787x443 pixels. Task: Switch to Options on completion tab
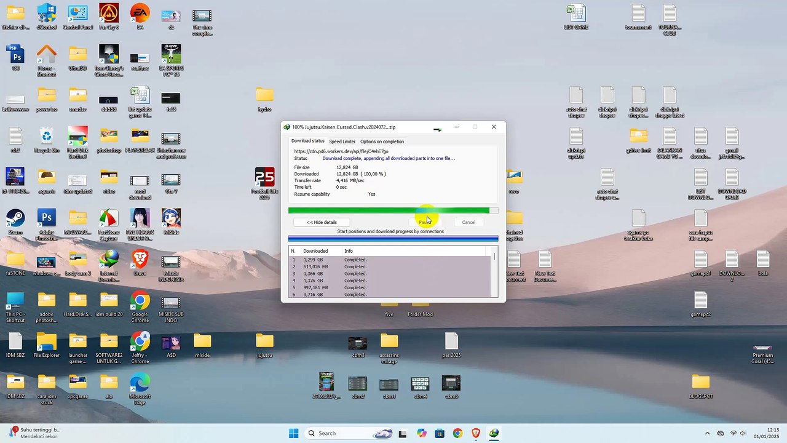382,142
